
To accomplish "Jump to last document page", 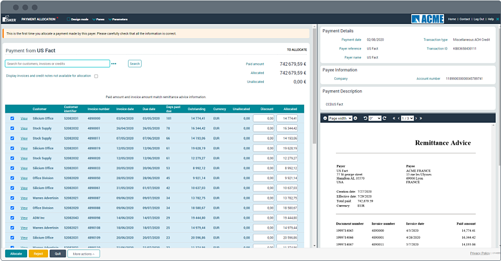I will pyautogui.click(x=421, y=118).
